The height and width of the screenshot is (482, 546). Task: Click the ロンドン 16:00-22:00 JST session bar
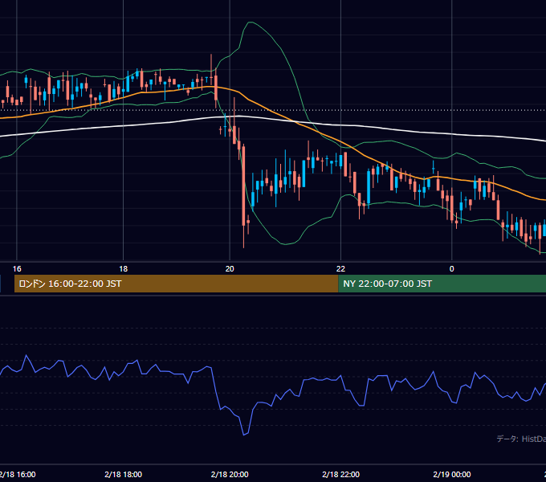pos(176,284)
